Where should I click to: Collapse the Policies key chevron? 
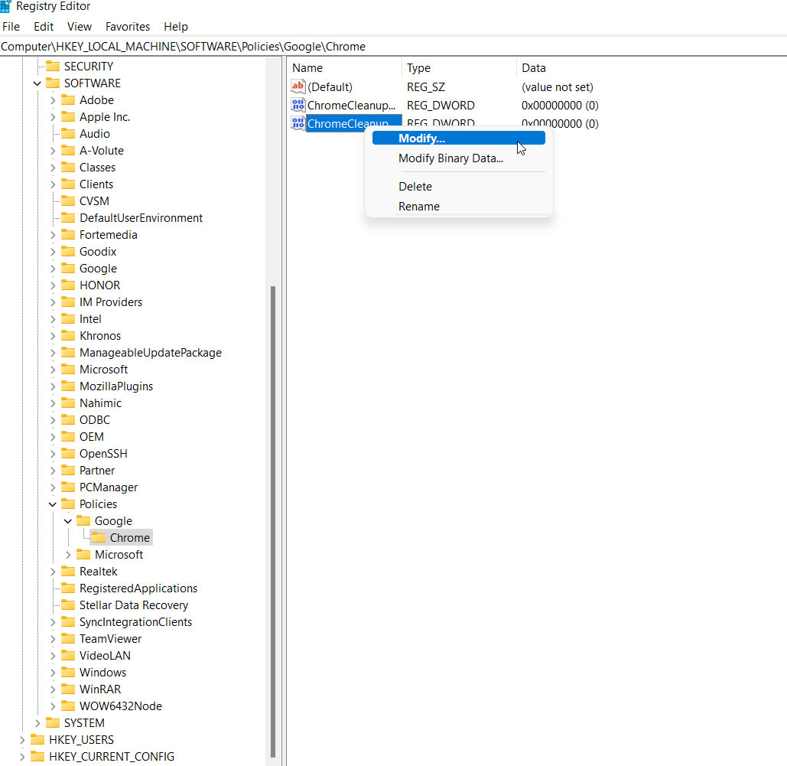pos(52,504)
